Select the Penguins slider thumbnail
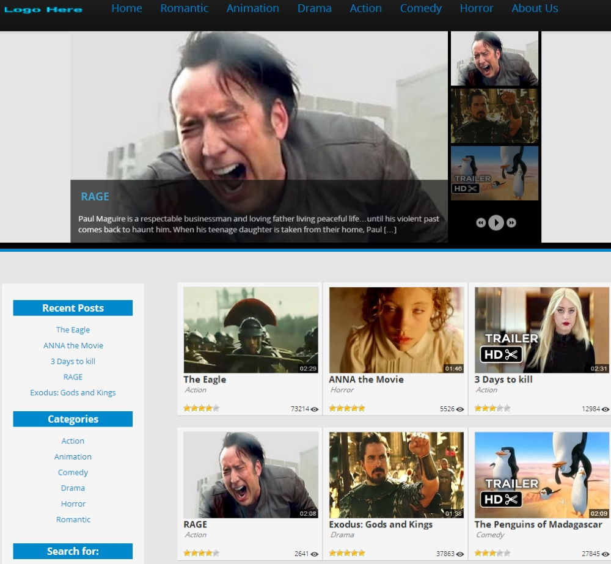The width and height of the screenshot is (611, 564). pos(494,173)
